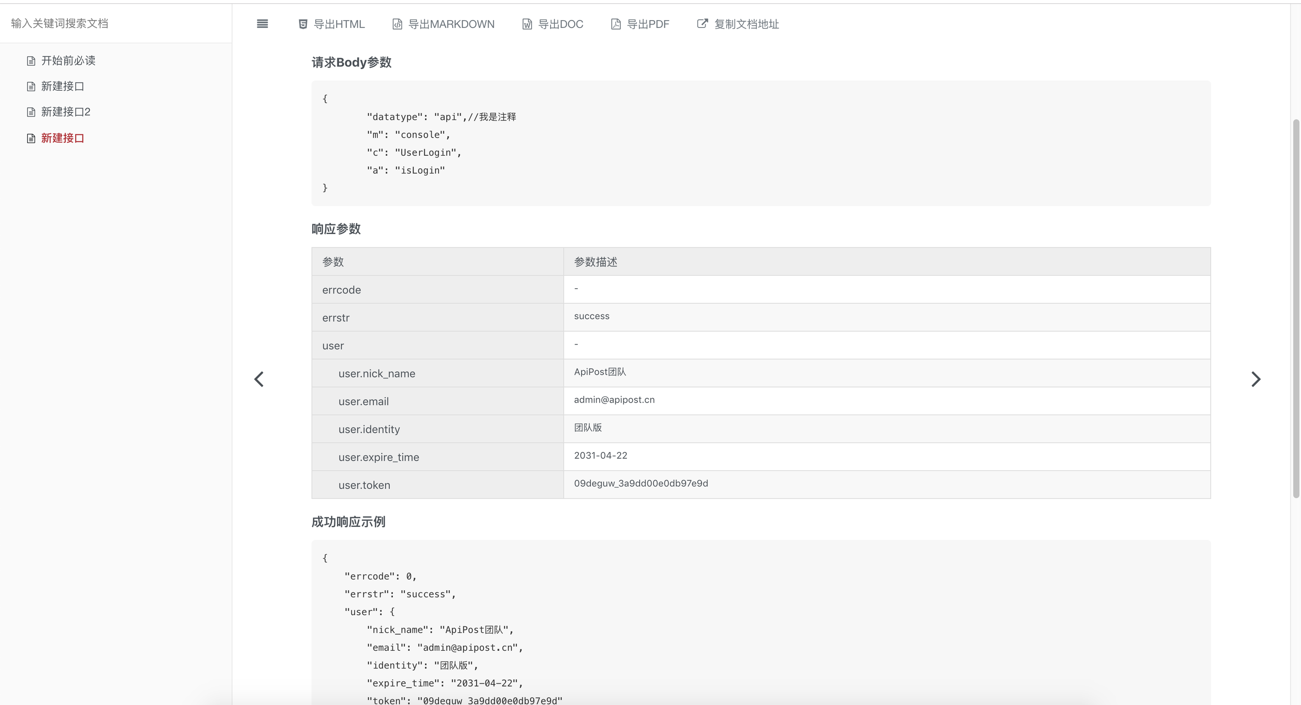Image resolution: width=1301 pixels, height=705 pixels.
Task: Select the 新建接口2 document
Action: pyautogui.click(x=66, y=111)
